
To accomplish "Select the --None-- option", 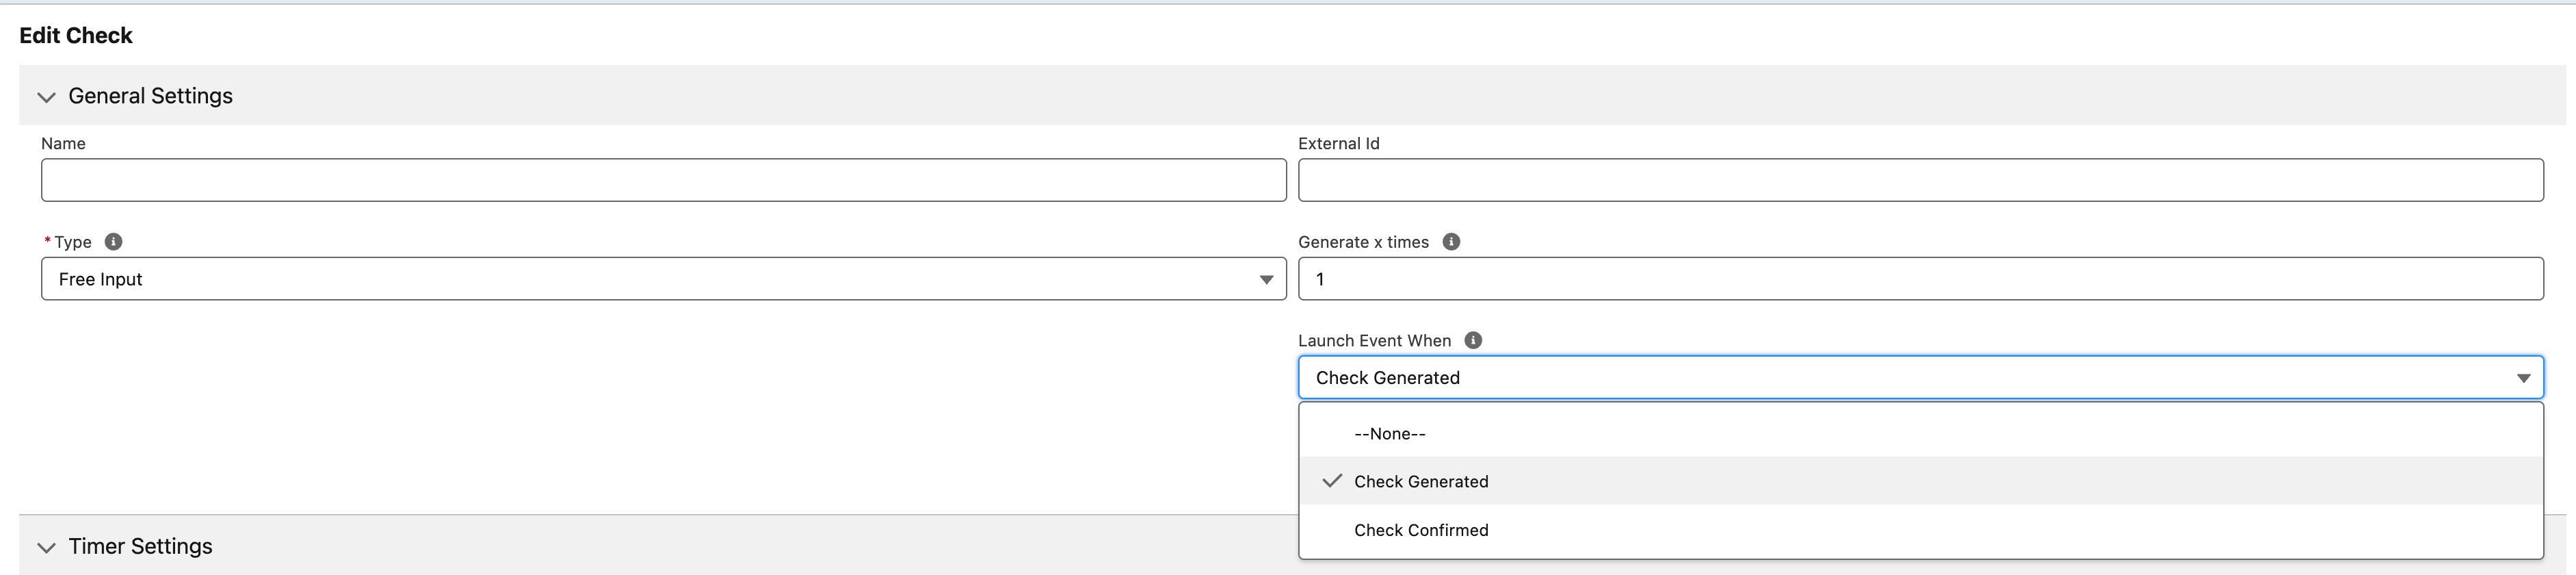I will pos(1390,434).
